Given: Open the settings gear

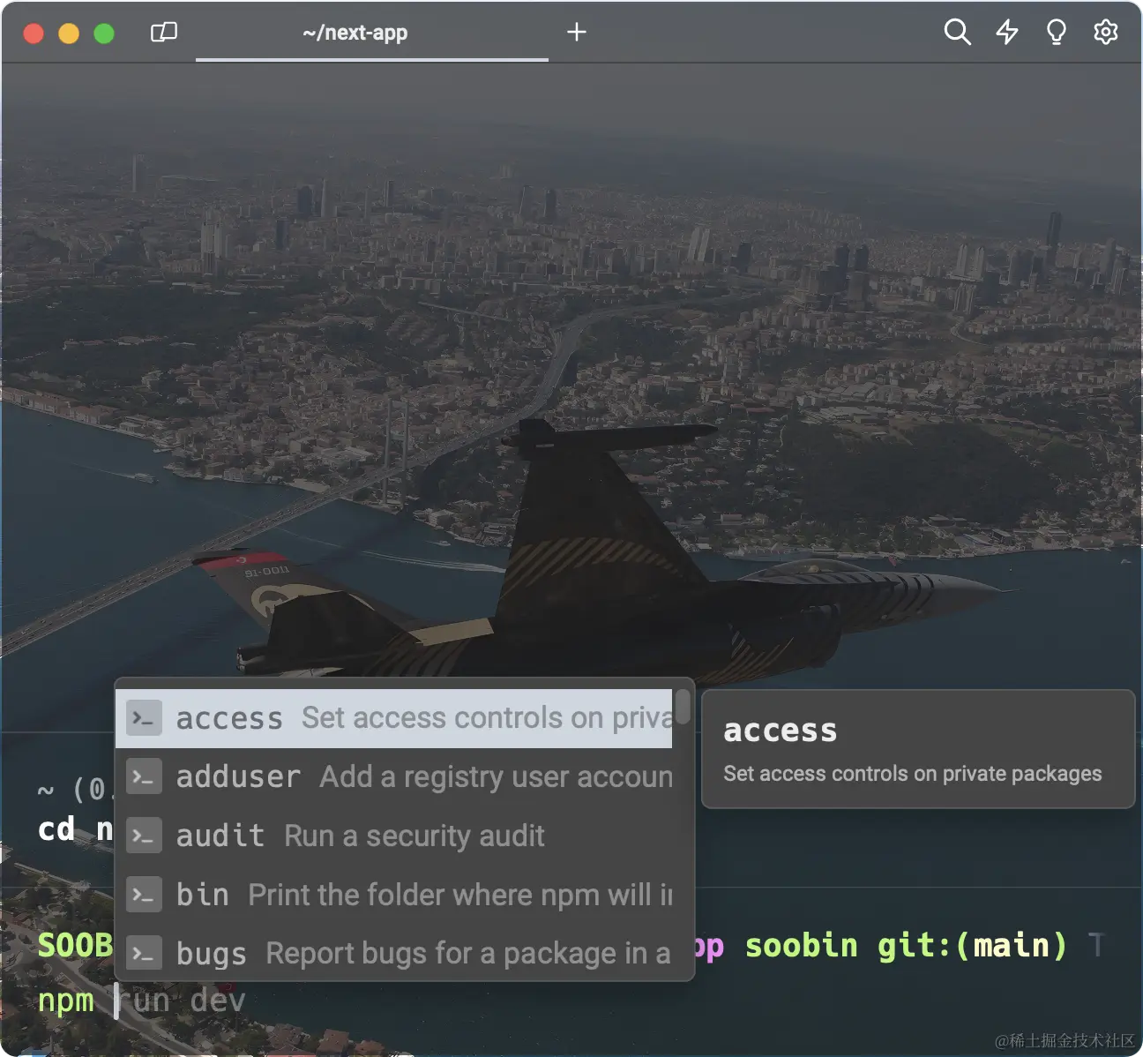Looking at the screenshot, I should pyautogui.click(x=1106, y=33).
